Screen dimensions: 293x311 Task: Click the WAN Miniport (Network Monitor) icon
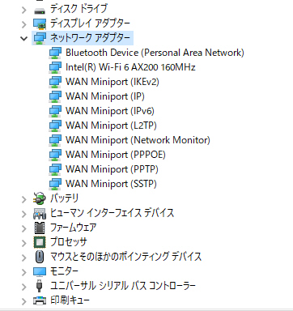coord(55,140)
